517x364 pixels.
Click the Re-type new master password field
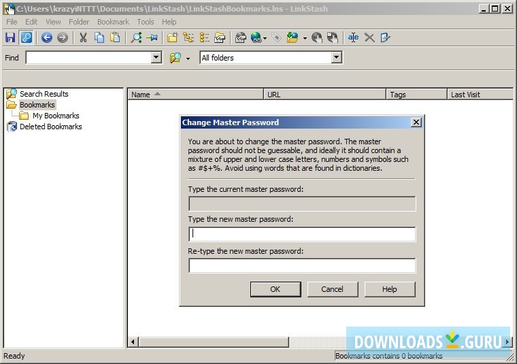[302, 266]
